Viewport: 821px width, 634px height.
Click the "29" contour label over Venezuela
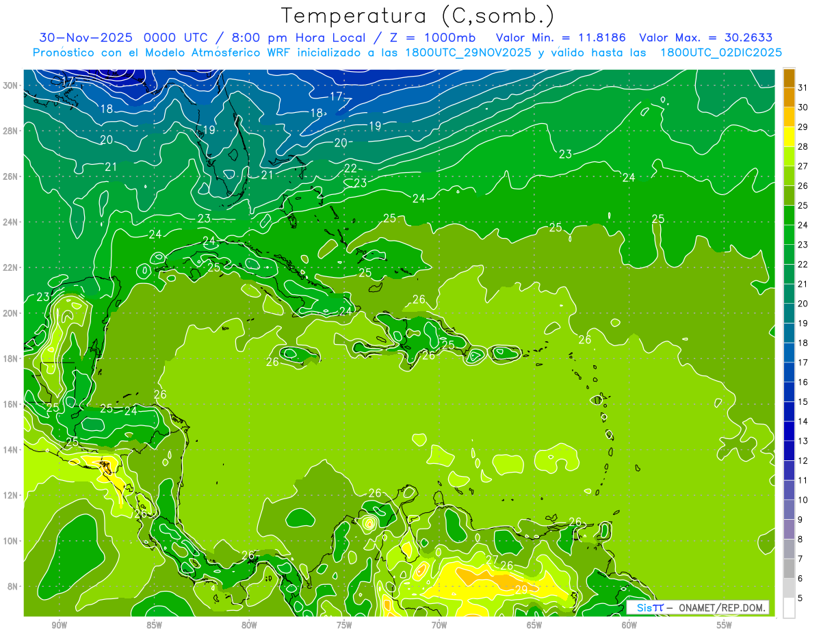pyautogui.click(x=521, y=589)
